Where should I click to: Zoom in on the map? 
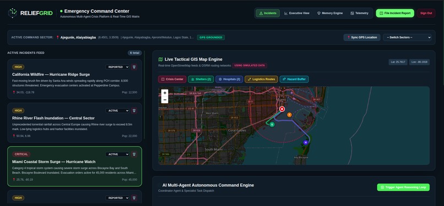click(x=165, y=93)
